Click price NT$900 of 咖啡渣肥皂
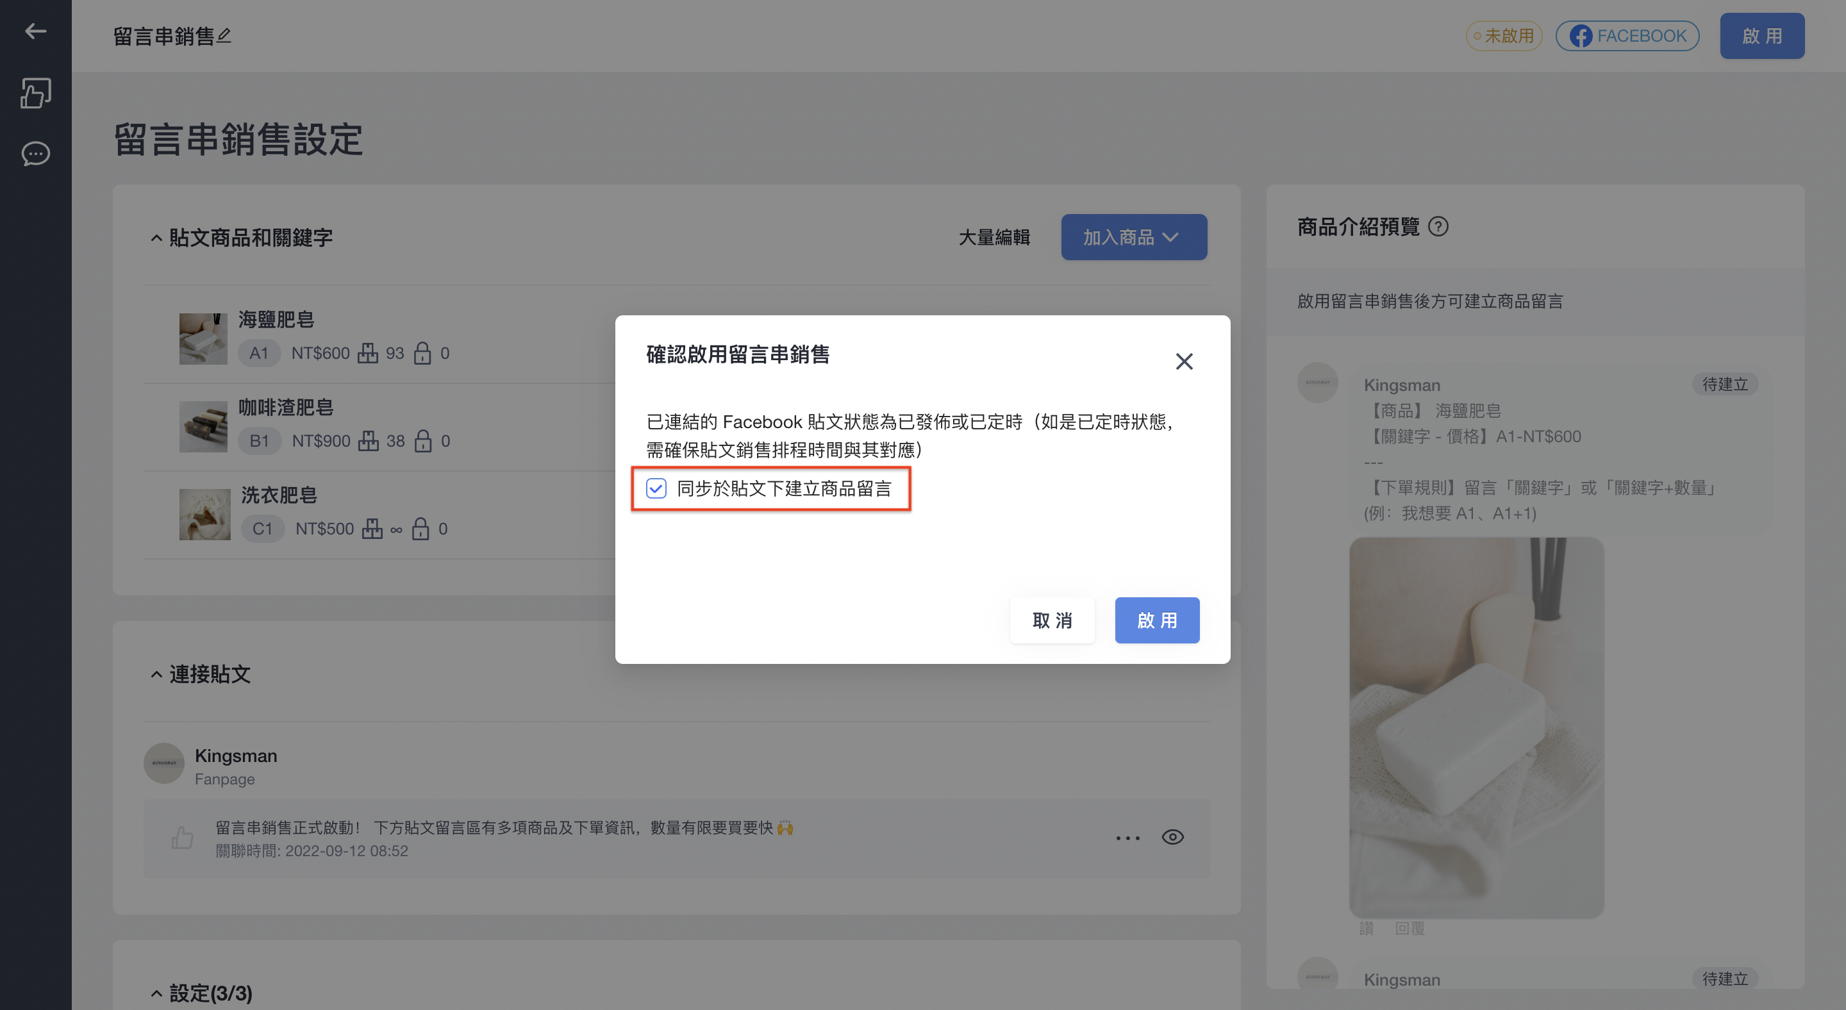Viewport: 1846px width, 1010px height. click(x=321, y=440)
